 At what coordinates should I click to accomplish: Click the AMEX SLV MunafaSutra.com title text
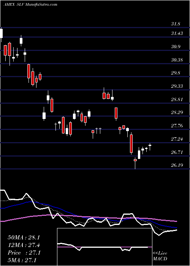(x=30, y=5)
